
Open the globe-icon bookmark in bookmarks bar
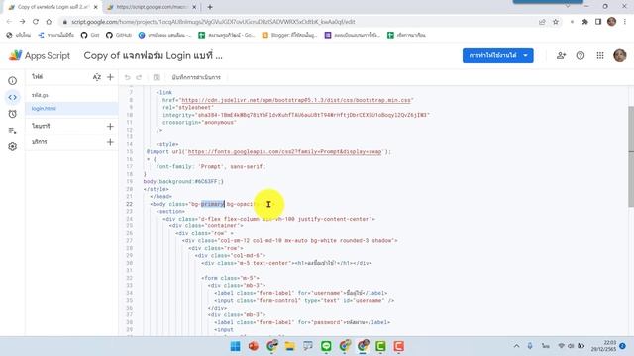coord(19,35)
